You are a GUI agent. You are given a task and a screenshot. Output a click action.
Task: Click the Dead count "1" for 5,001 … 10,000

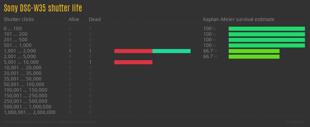pos(90,62)
